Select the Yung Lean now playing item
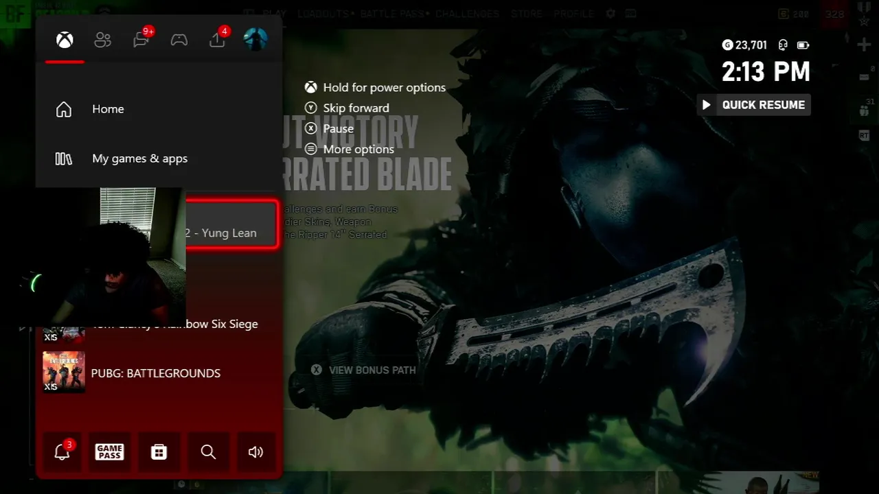 point(231,224)
